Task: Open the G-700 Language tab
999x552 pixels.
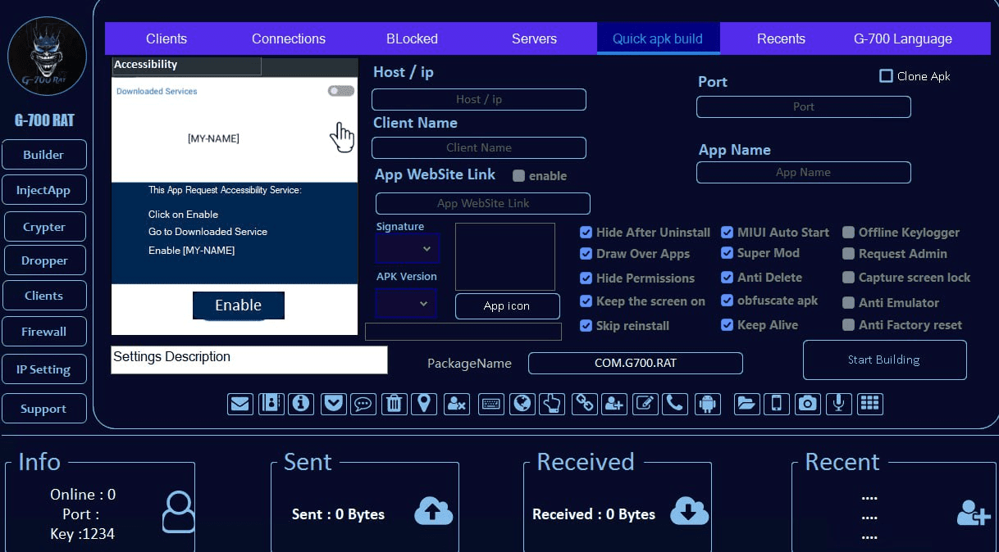Action: pos(902,38)
